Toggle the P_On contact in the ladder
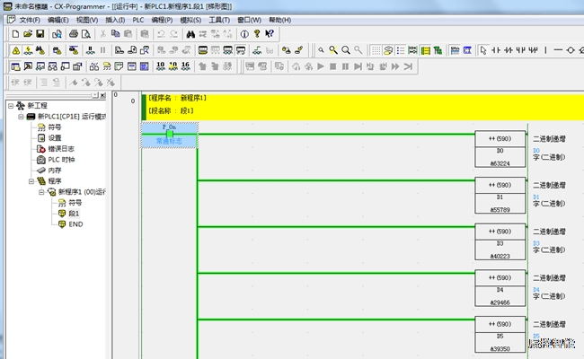Screen dimensions: 584x359 click(x=169, y=135)
